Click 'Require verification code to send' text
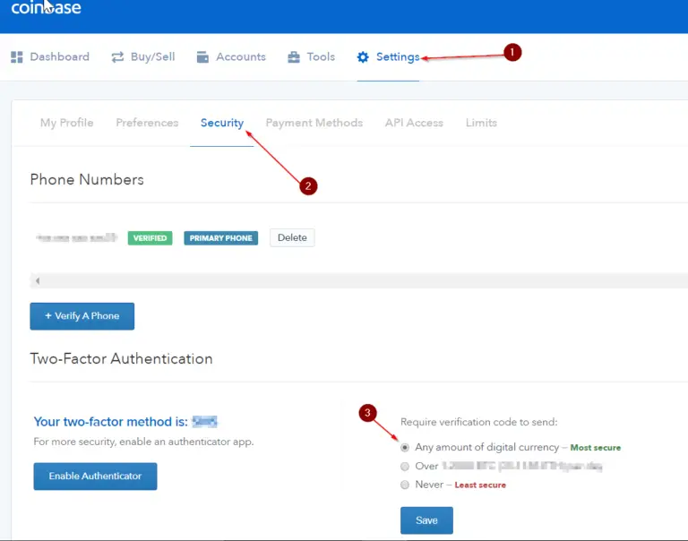The image size is (688, 541). 478,422
